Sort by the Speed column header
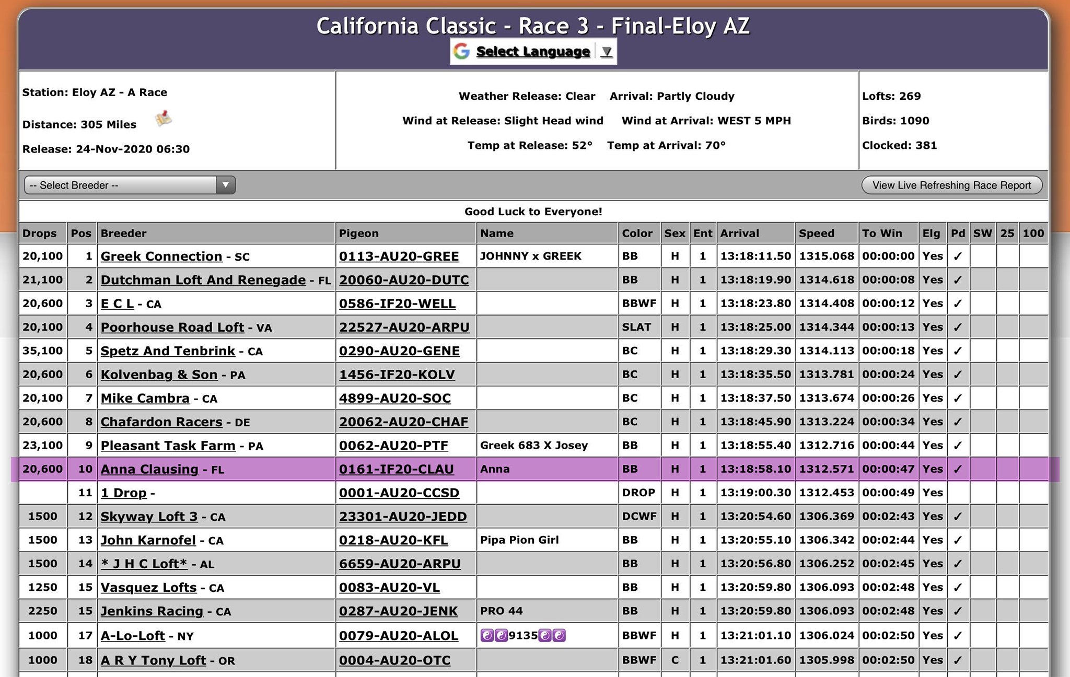Image resolution: width=1070 pixels, height=677 pixels. pos(816,233)
